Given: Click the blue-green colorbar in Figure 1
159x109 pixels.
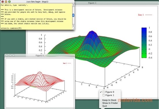Looking at the screenshot, I should pos(144,43).
